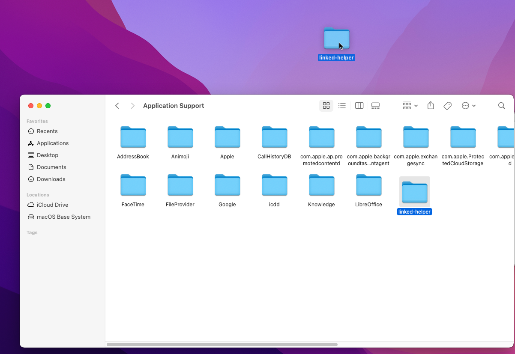515x354 pixels.
Task: Click the AddressBook folder name
Action: point(133,157)
